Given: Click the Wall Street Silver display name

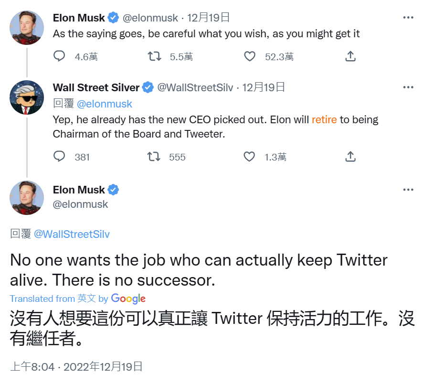Looking at the screenshot, I should coord(96,87).
